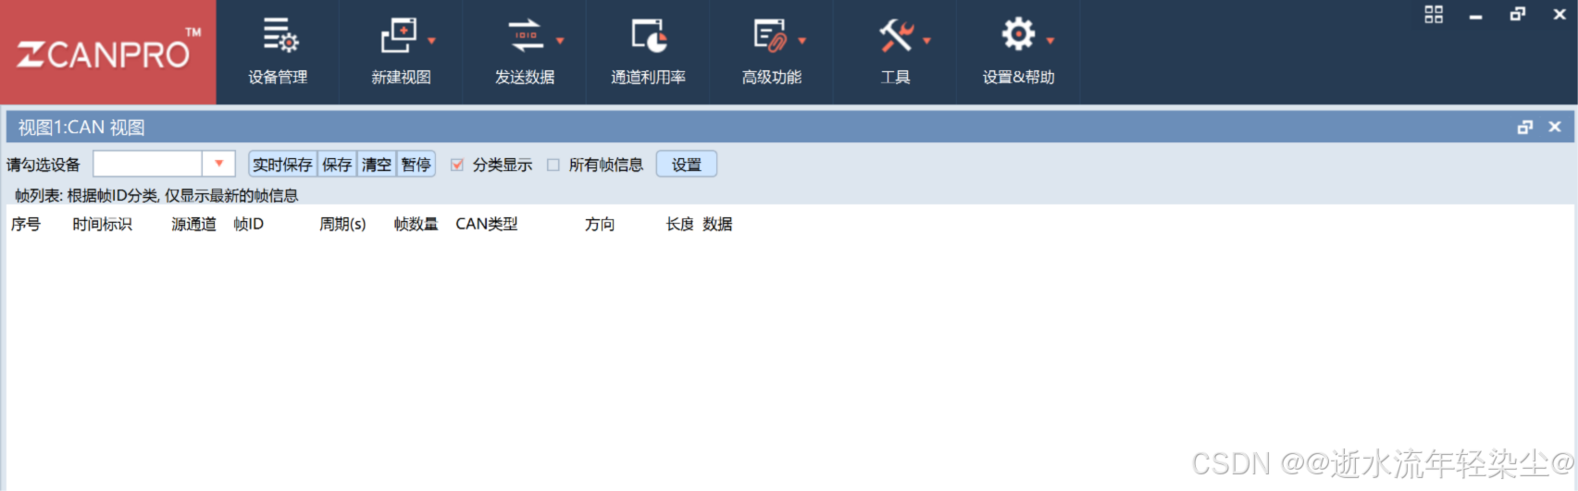Image resolution: width=1578 pixels, height=491 pixels.
Task: Open the 请勾选设备 device combo box arrow
Action: click(x=219, y=164)
